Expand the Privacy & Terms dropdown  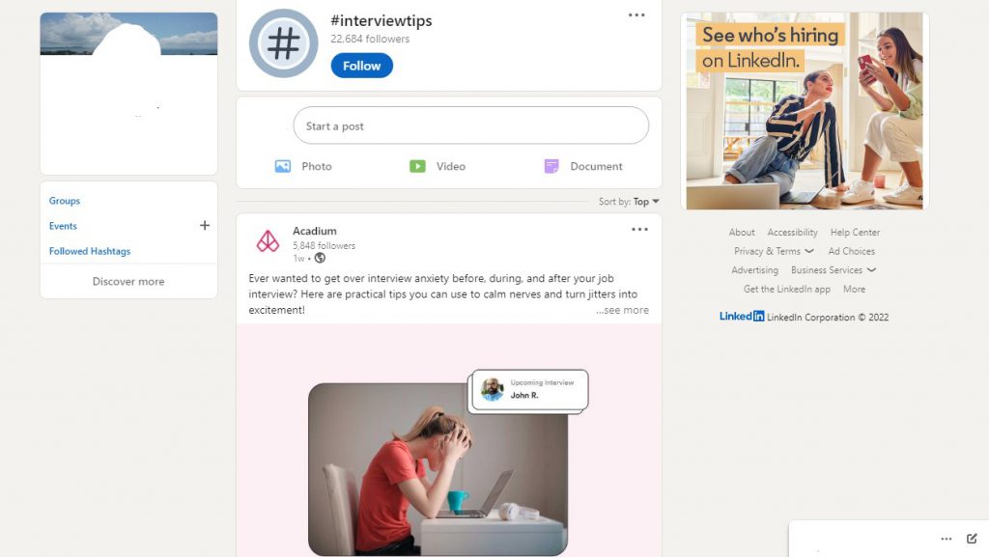pyautogui.click(x=774, y=251)
